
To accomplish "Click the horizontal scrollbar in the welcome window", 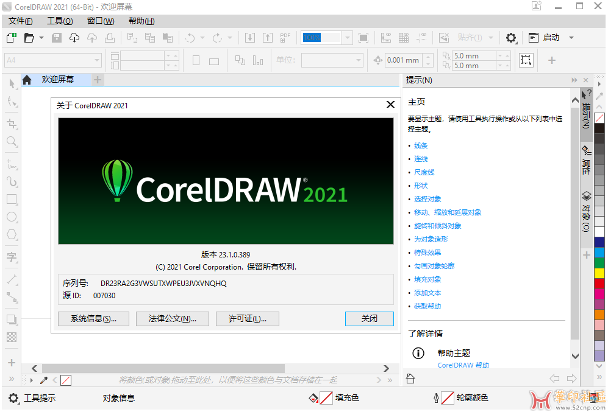I will click(163, 368).
